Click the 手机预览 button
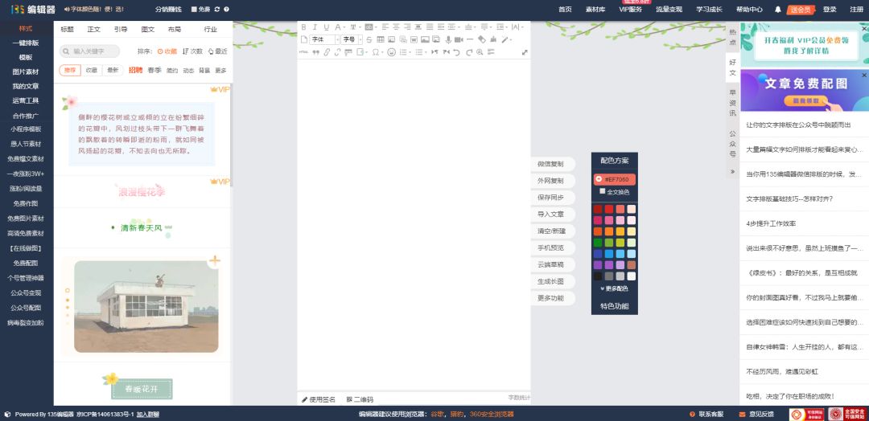This screenshot has width=869, height=421. [550, 247]
